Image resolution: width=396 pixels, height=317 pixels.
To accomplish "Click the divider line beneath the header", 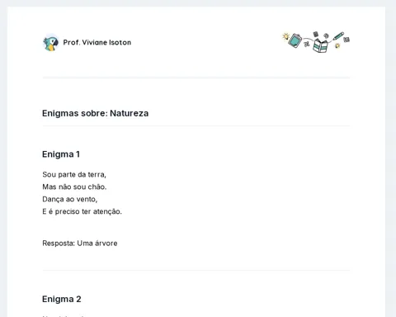I will coord(196,78).
